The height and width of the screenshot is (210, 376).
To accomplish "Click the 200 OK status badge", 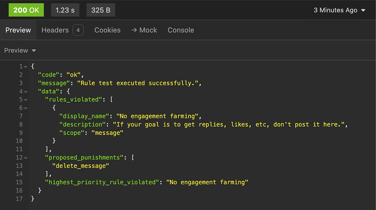I will (x=26, y=10).
